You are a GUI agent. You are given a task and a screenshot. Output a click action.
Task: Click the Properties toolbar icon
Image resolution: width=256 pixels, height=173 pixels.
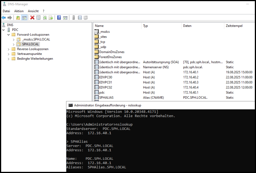pos(39,18)
